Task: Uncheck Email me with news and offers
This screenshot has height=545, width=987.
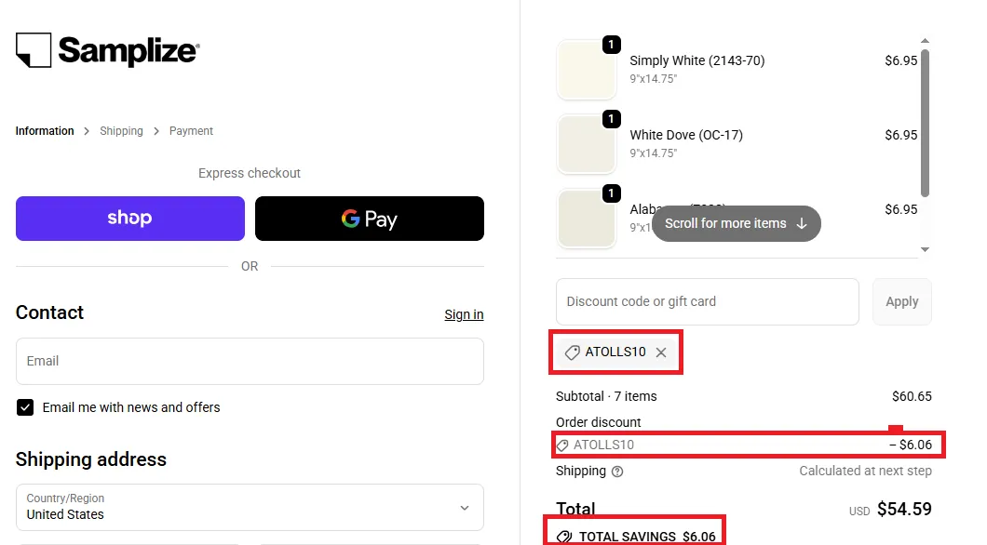Action: 25,407
